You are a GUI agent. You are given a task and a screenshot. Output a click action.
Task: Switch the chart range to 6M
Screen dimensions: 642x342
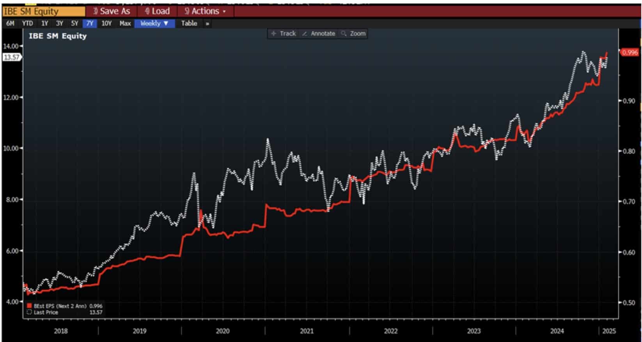pos(10,23)
